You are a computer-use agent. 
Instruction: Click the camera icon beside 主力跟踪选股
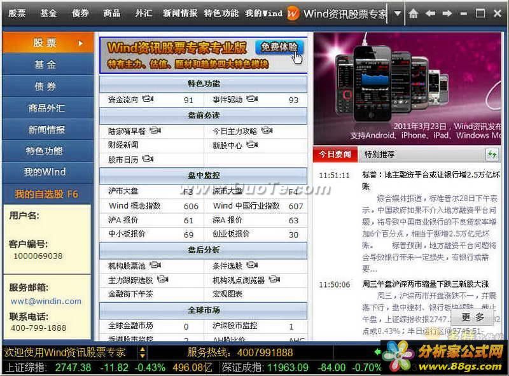coord(163,279)
